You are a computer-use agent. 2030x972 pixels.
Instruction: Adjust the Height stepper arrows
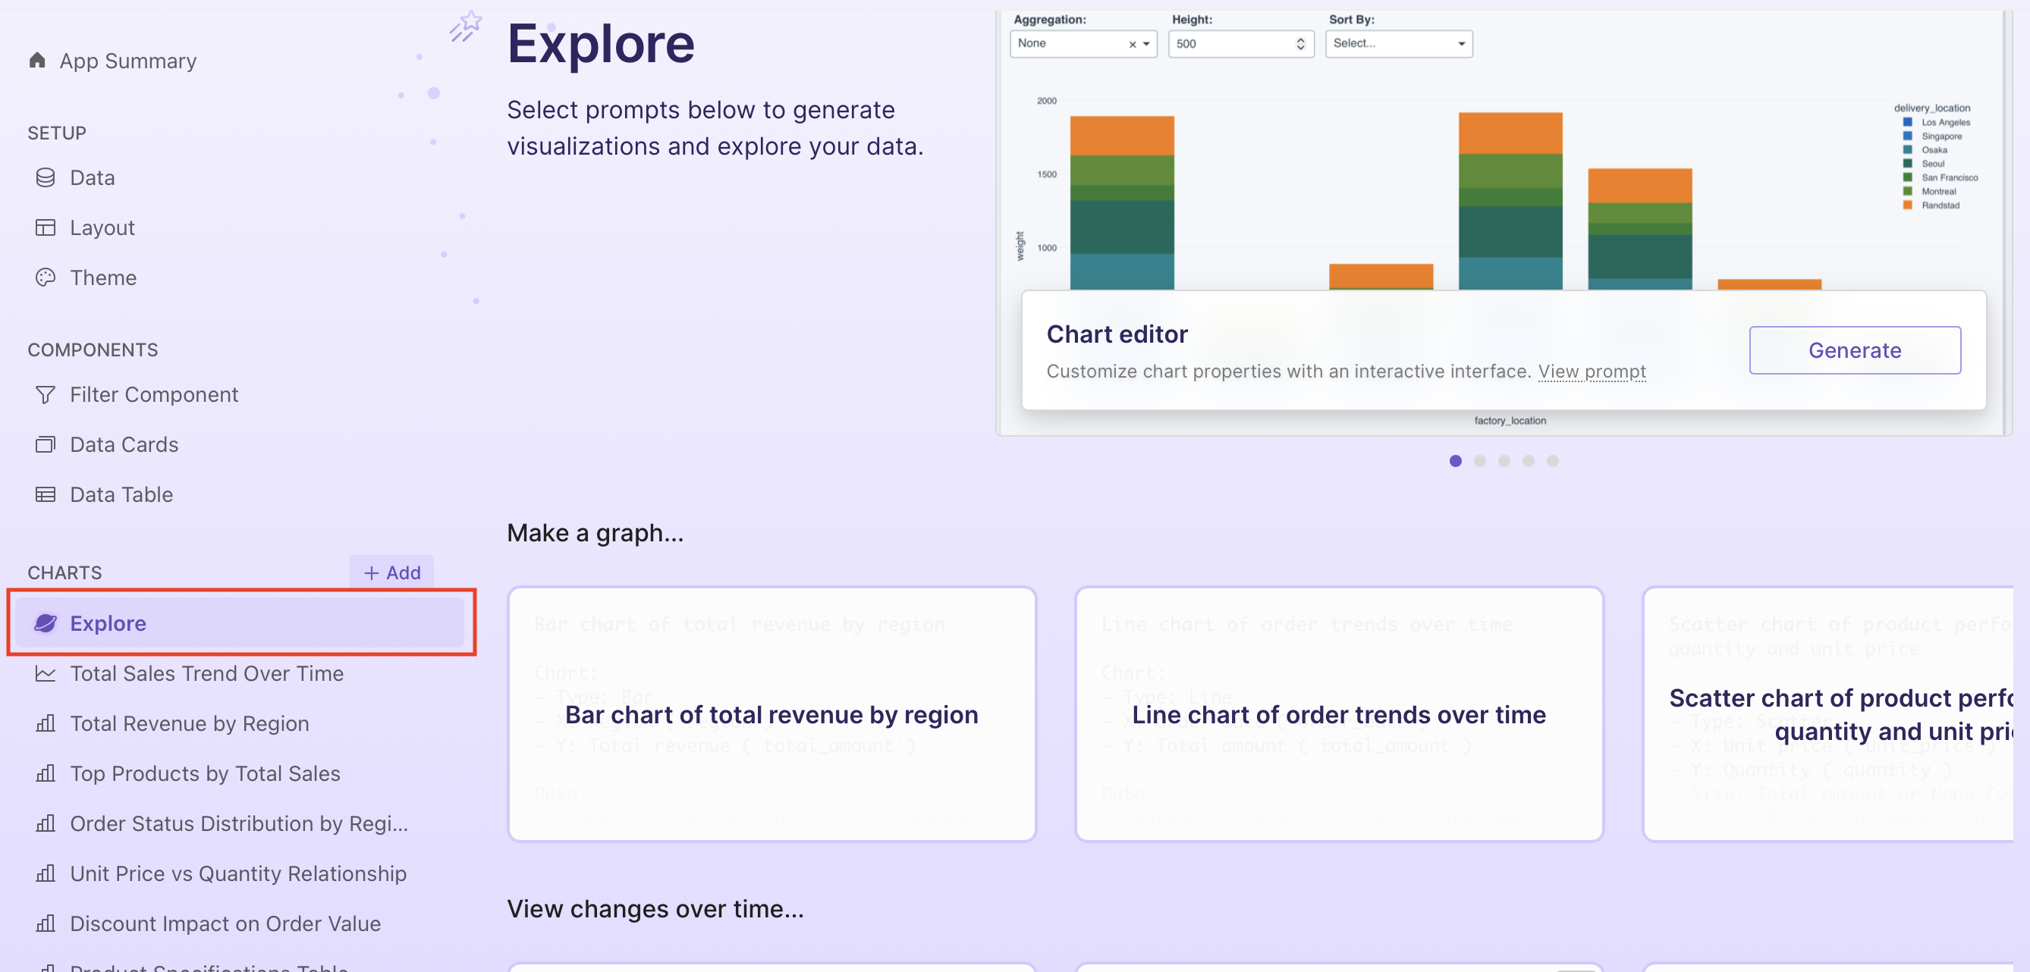tap(1300, 44)
